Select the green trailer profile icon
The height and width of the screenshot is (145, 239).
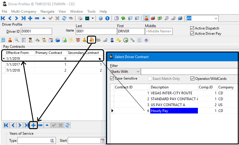[x=160, y=18]
